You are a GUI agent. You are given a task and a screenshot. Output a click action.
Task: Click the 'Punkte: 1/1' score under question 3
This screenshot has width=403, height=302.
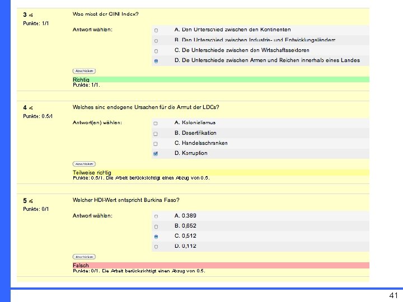[x=36, y=23]
